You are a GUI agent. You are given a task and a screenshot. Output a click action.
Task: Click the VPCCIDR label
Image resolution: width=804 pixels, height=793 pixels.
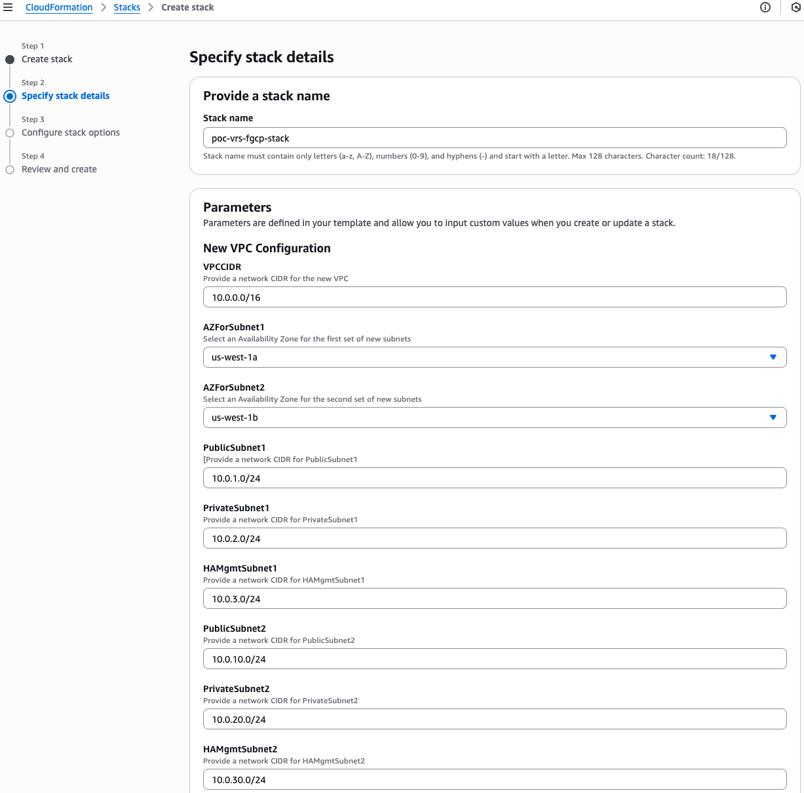[222, 267]
